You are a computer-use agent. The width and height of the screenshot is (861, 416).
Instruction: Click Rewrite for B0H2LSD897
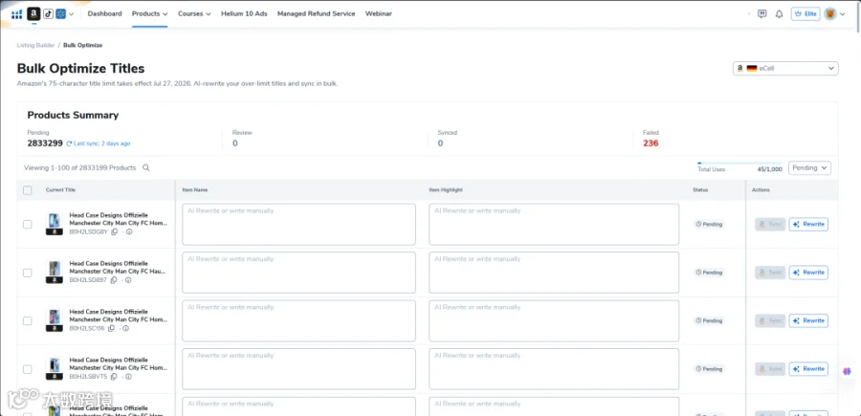(808, 273)
